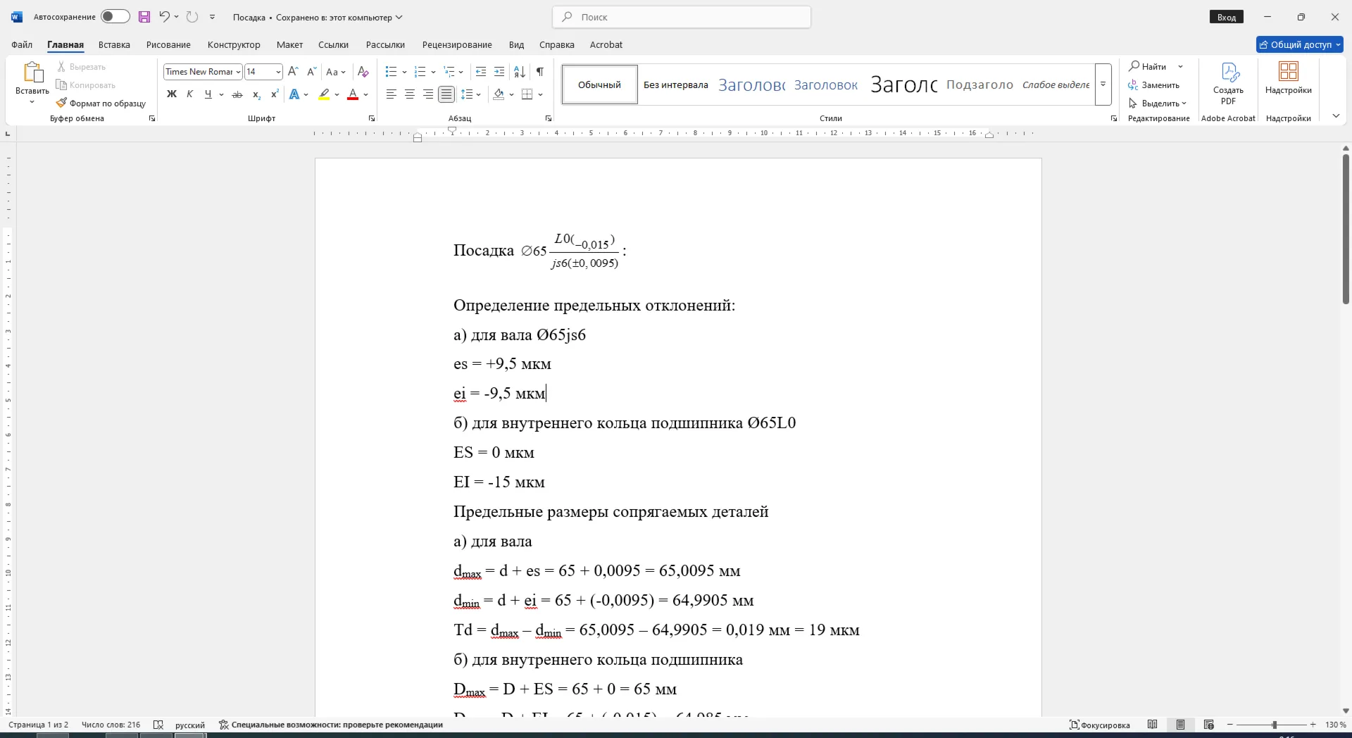Click the Save floppy disk icon
The height and width of the screenshot is (738, 1352).
coord(144,17)
